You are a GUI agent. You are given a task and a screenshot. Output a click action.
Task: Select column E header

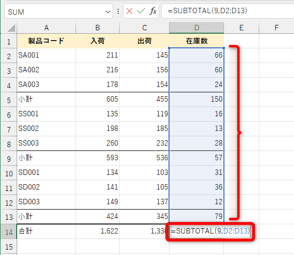point(241,28)
